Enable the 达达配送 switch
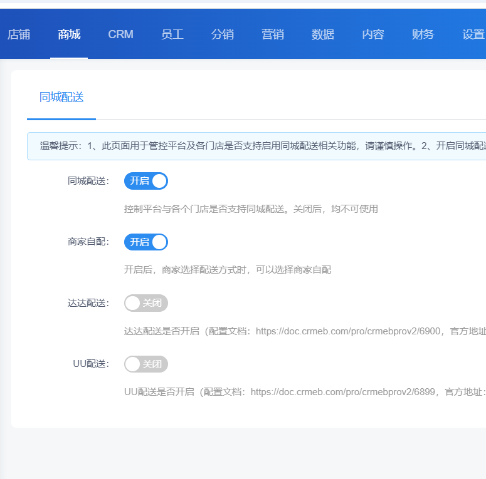The width and height of the screenshot is (486, 479). (x=146, y=303)
